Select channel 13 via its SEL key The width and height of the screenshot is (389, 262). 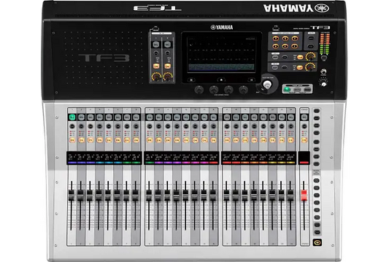[x=186, y=117]
